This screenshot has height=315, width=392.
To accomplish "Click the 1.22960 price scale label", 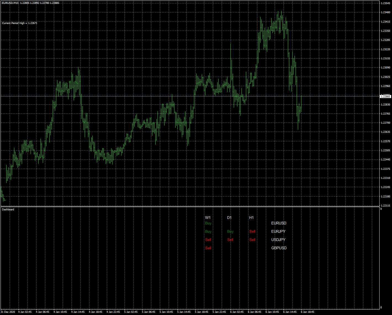I will pos(386,86).
